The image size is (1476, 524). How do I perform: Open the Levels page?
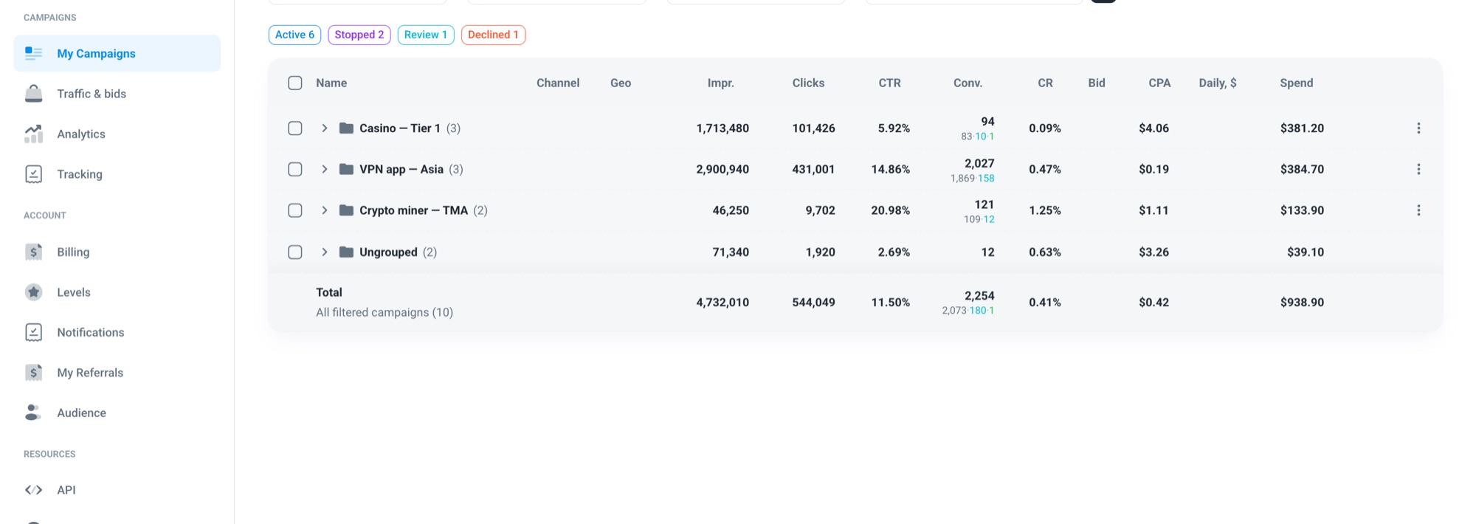coord(117,292)
